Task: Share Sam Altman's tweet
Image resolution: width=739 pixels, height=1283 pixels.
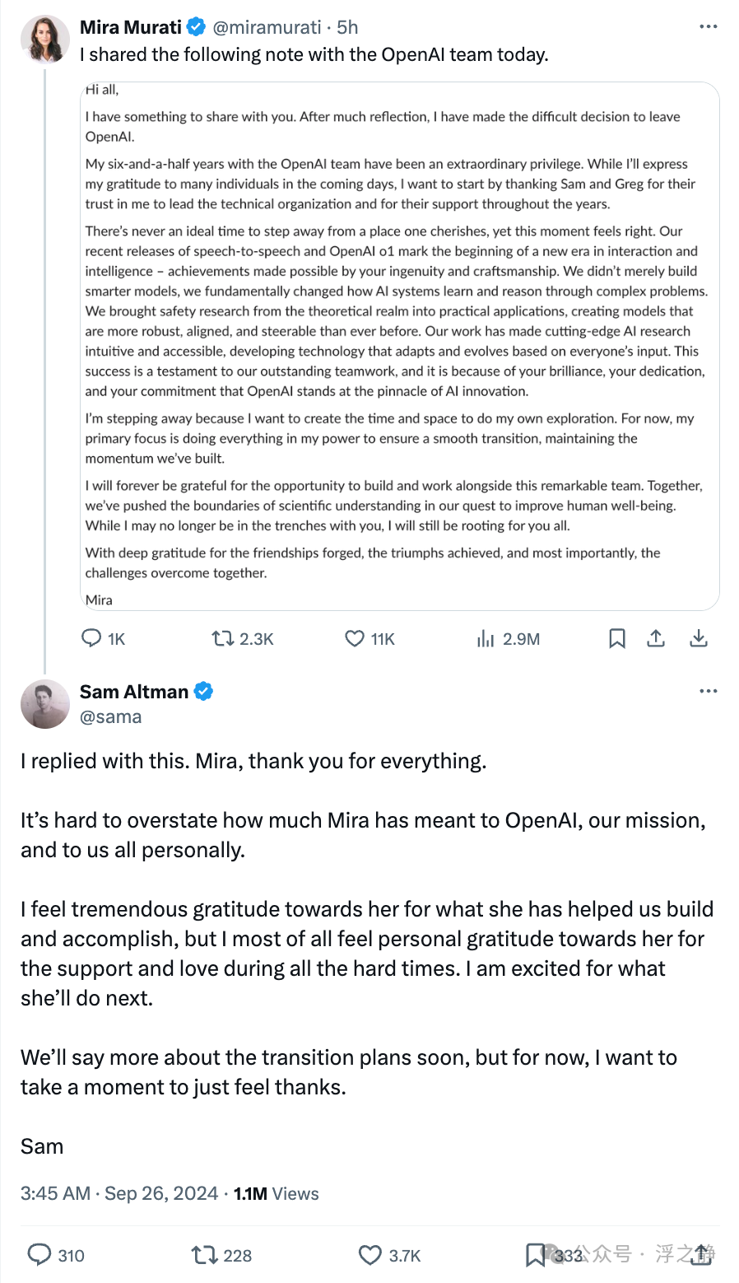Action: pyautogui.click(x=702, y=1254)
